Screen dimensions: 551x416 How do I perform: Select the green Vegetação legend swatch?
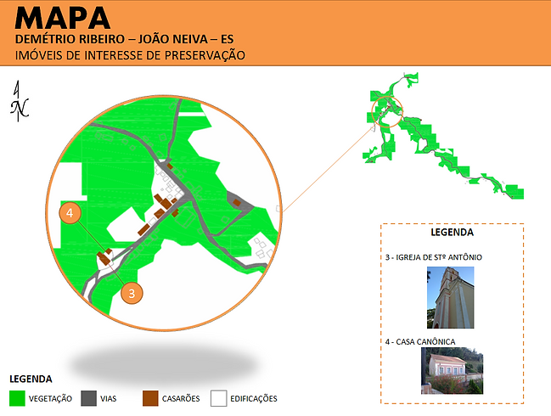[17, 398]
